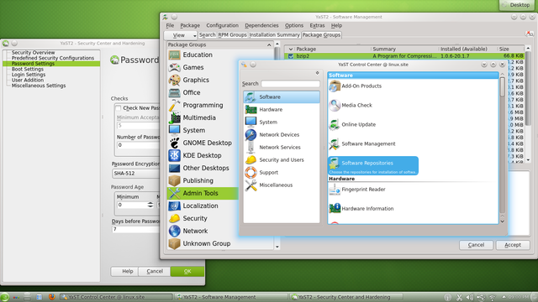Viewport: 538px width, 302px height.
Task: Select the Network globe icon in Package Groups
Action: click(x=174, y=231)
